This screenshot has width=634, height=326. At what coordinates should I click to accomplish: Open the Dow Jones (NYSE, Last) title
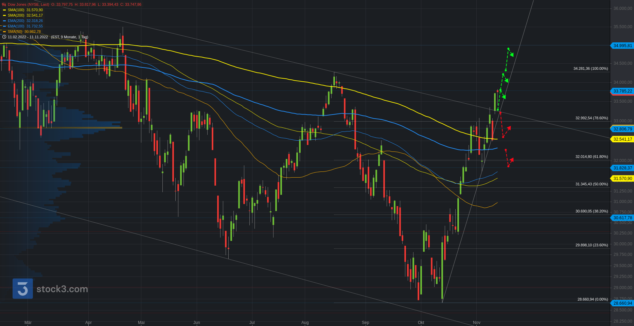click(28, 4)
